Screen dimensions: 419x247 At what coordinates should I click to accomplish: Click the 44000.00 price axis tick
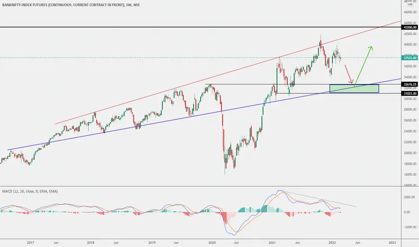point(410,23)
